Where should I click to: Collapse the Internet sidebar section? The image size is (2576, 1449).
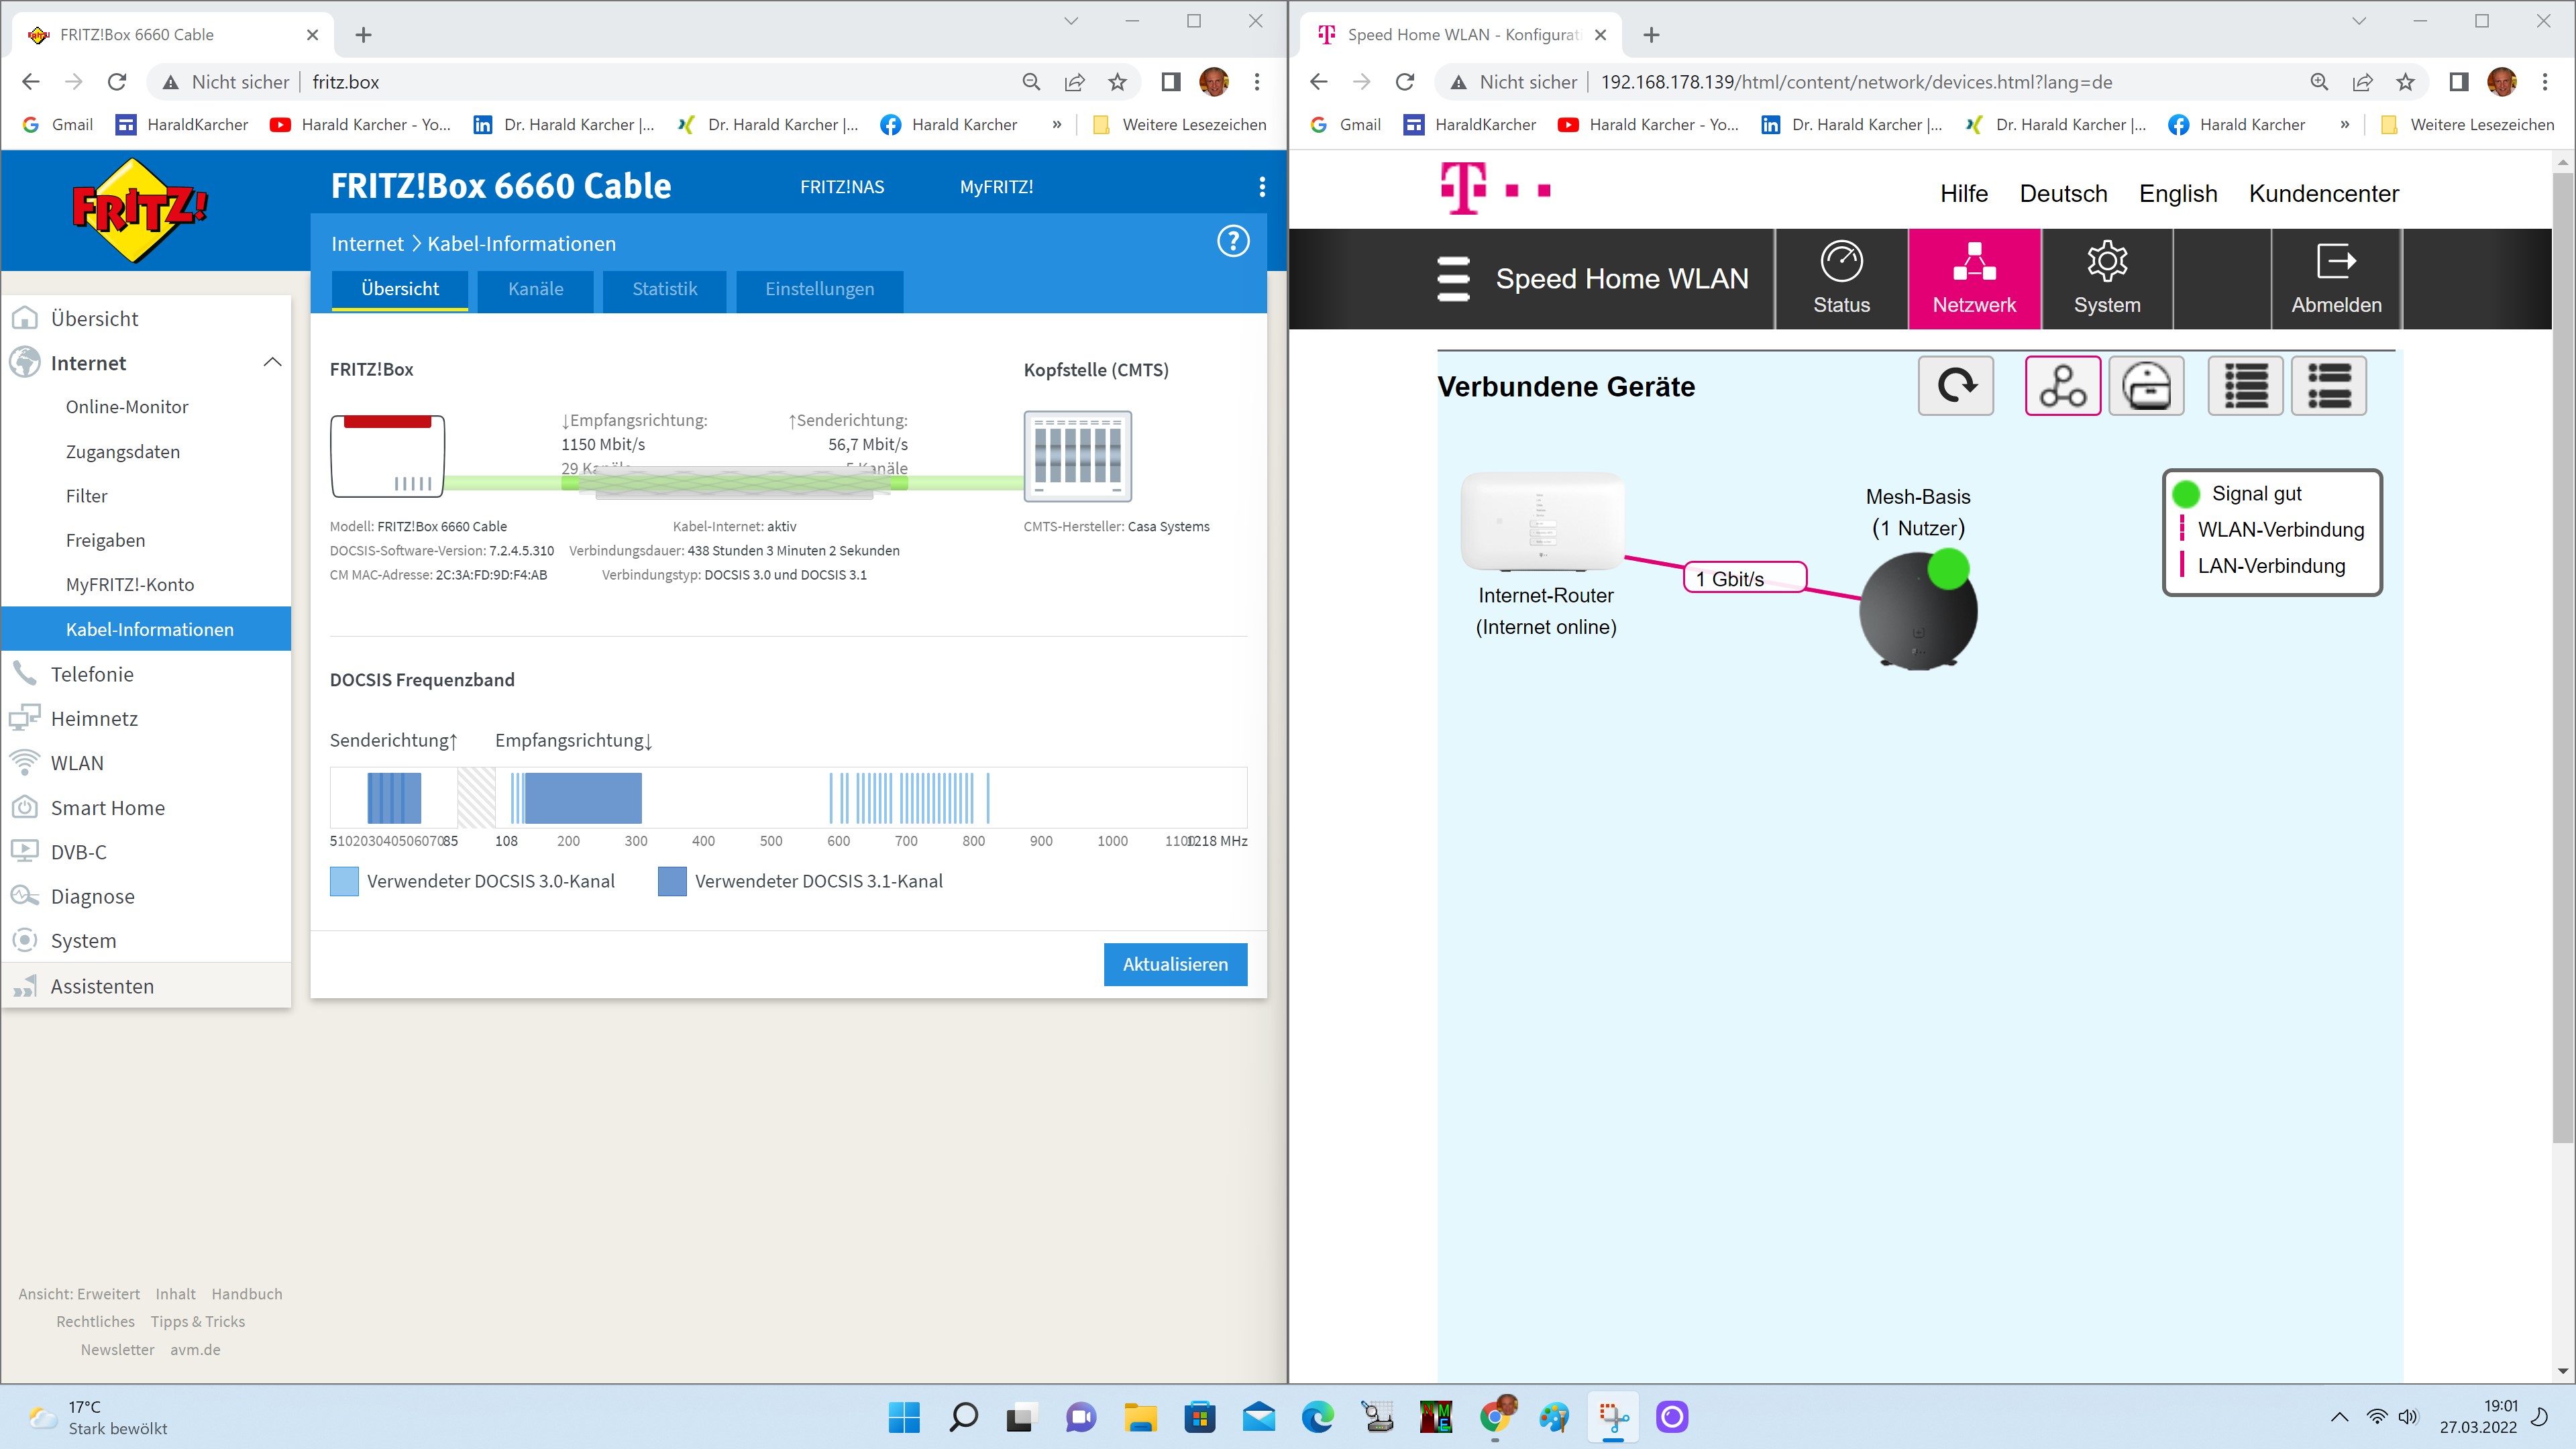(x=272, y=362)
